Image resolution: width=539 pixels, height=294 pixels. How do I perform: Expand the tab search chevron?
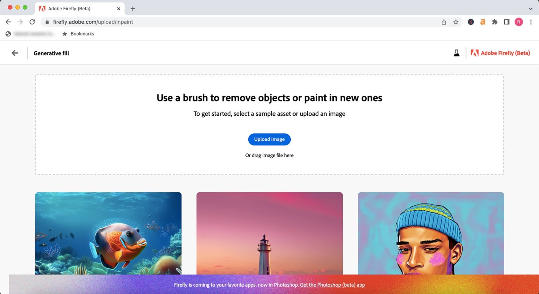click(531, 9)
